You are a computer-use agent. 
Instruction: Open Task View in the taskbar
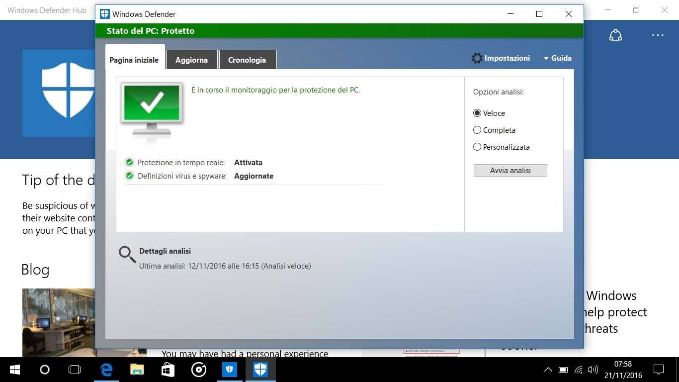tap(74, 370)
